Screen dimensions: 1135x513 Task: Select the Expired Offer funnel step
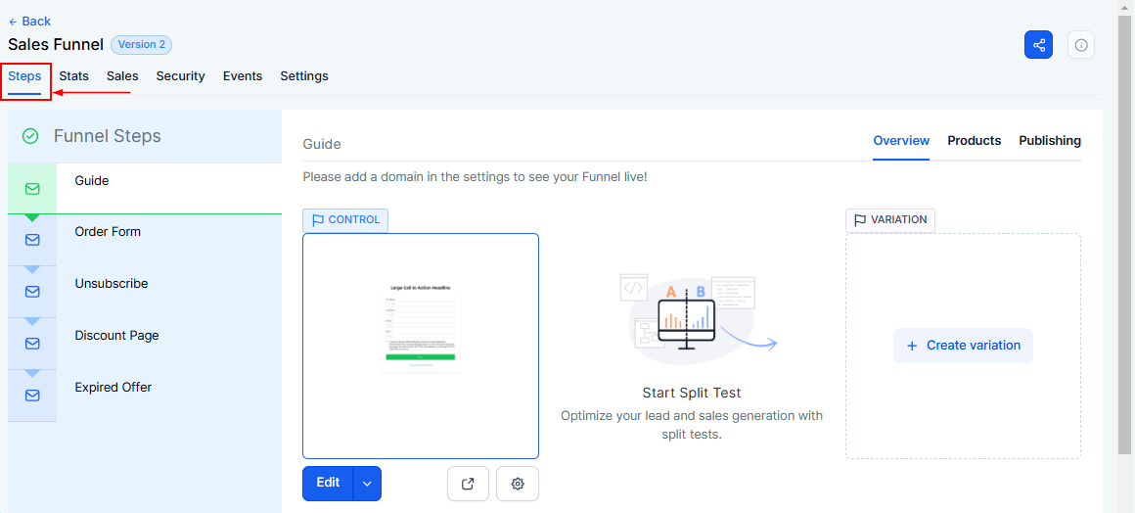[145, 396]
